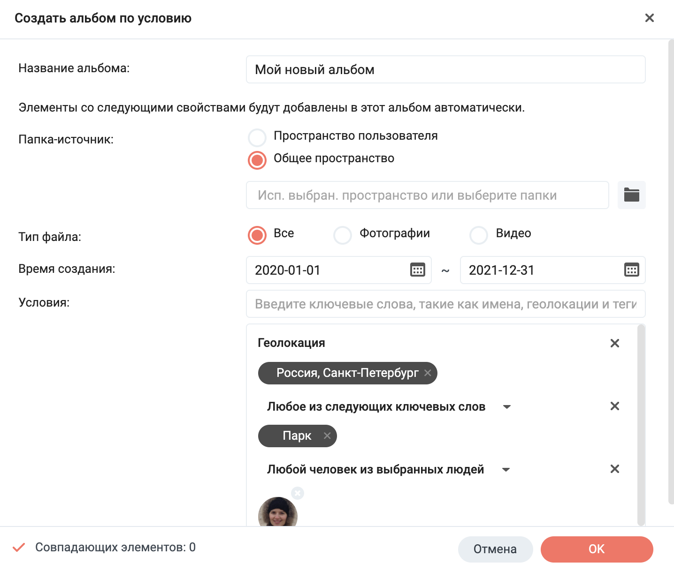Confirm album creation with OK
Image resolution: width=674 pixels, height=571 pixels.
597,549
